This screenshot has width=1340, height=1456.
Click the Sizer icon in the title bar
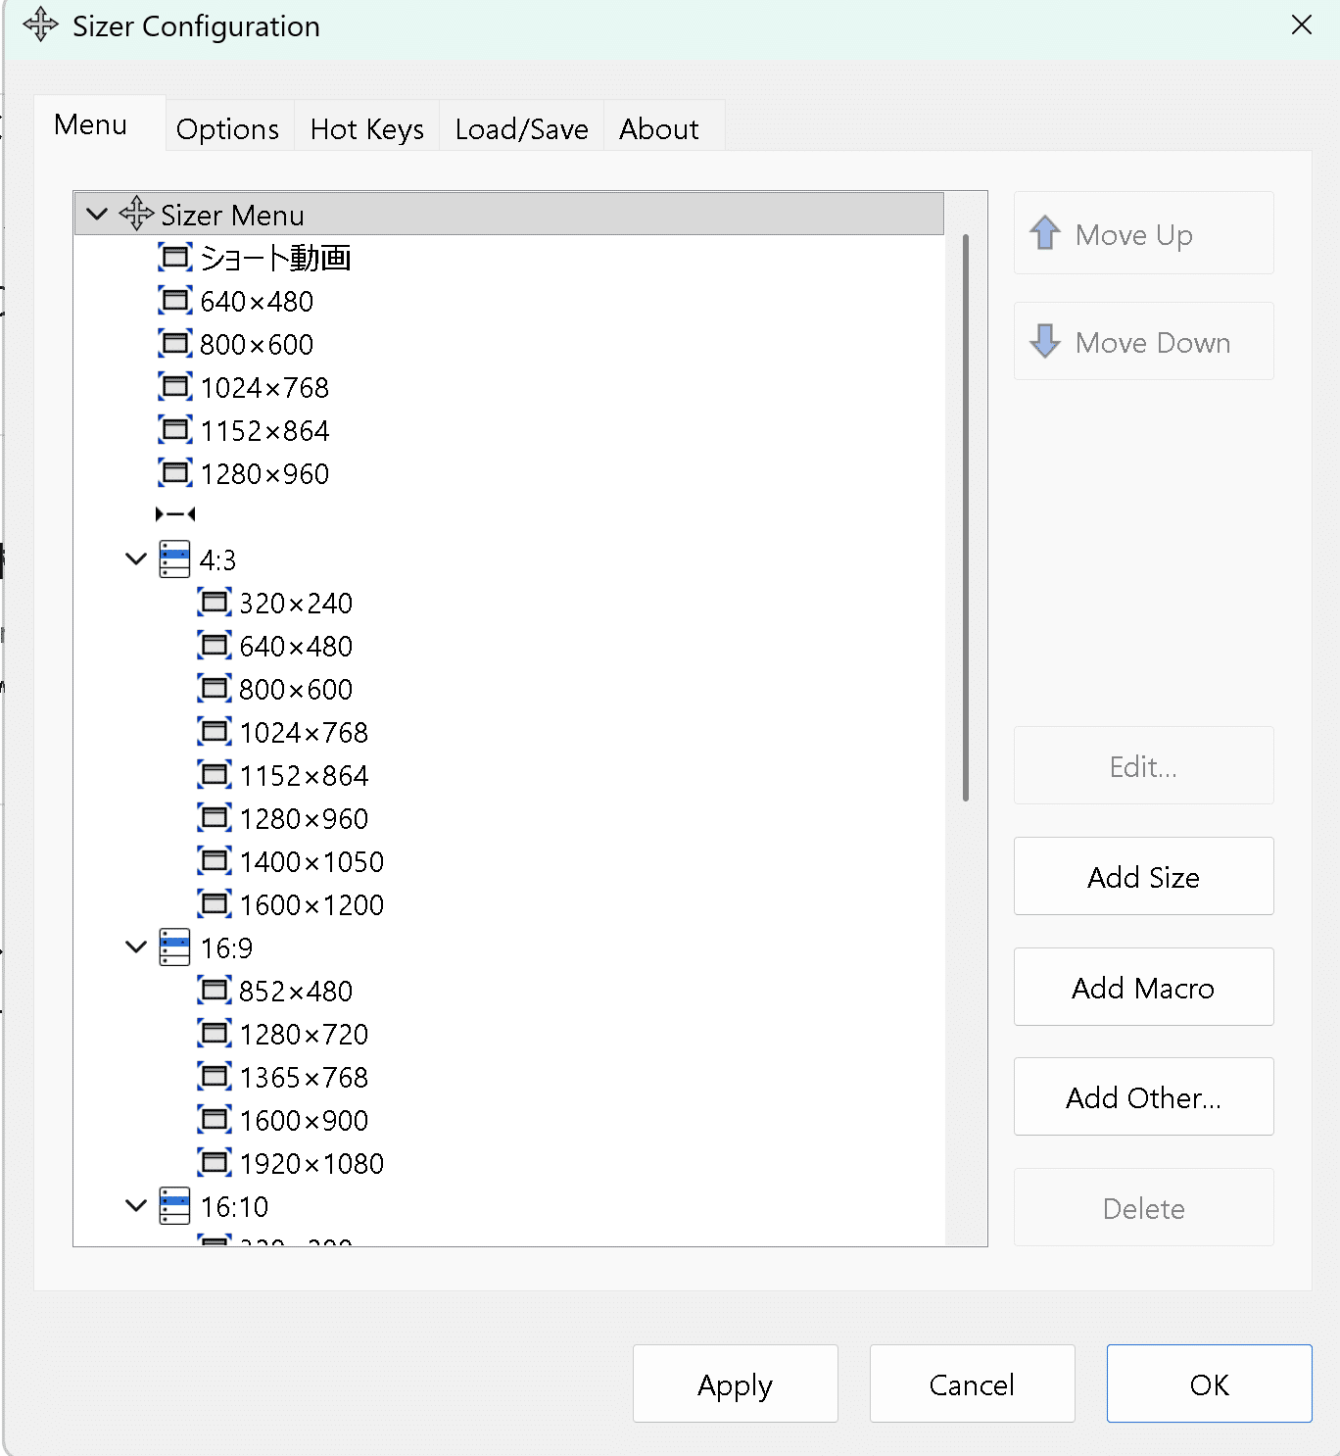click(40, 24)
